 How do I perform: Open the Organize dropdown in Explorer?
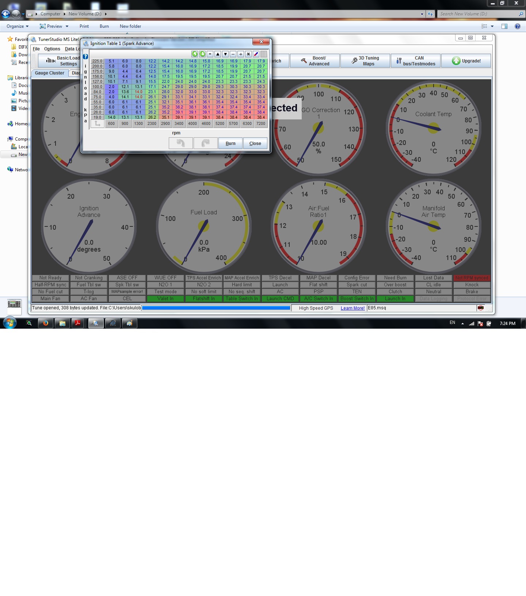point(17,26)
